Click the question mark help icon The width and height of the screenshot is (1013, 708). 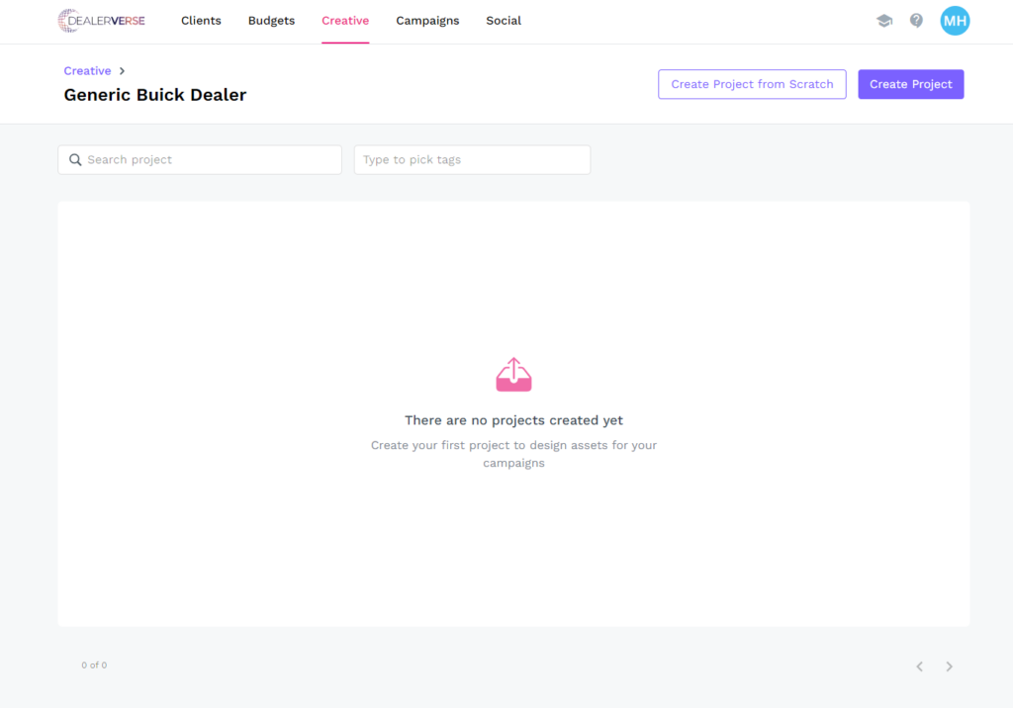(916, 21)
